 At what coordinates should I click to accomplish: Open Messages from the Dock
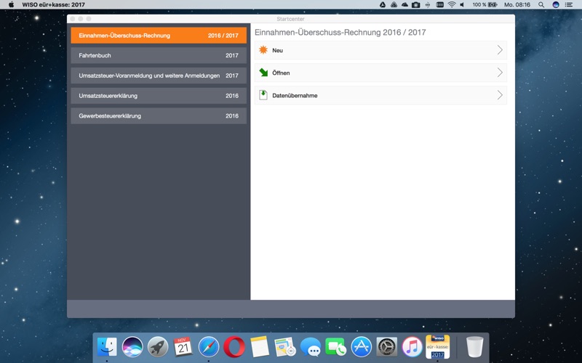(x=311, y=347)
